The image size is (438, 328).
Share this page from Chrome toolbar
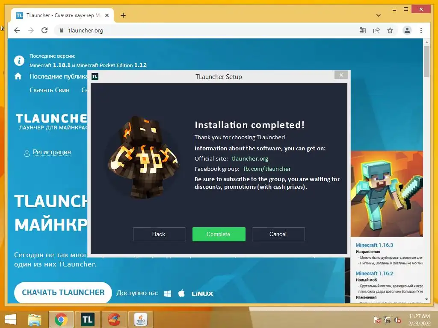[376, 30]
